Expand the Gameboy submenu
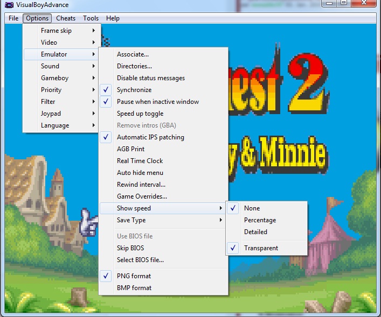Screen dimensions: 381x317 [x=61, y=78]
